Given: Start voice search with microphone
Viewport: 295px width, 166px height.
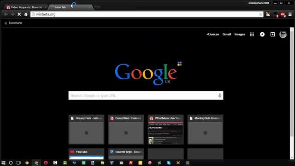Looking at the screenshot, I should [219, 95].
